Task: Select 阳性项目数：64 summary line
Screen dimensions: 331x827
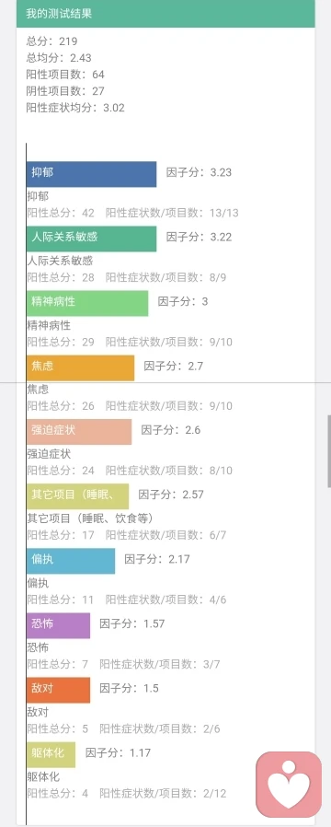Action: [65, 75]
